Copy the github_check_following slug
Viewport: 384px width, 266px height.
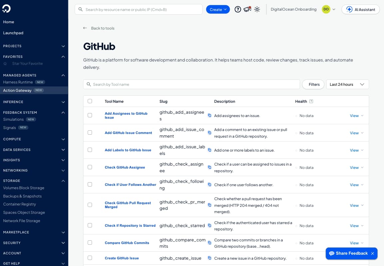[209, 185]
